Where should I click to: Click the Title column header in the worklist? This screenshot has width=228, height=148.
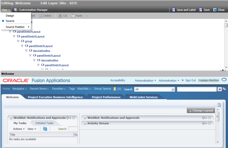pos(41,135)
